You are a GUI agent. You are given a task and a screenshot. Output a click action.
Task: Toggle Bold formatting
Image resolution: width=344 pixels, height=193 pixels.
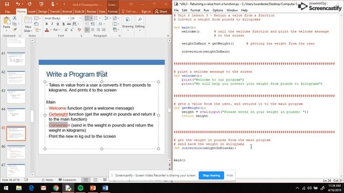click(47, 24)
